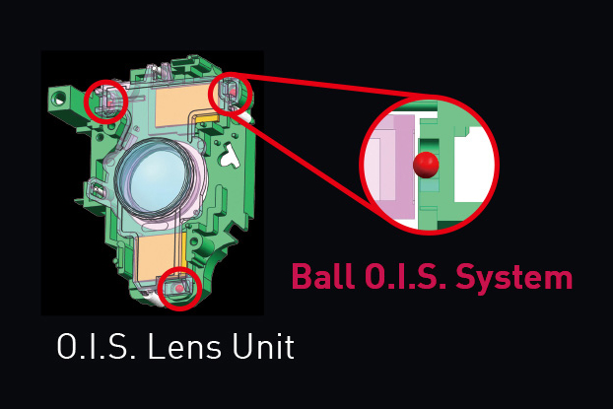Click the red ball in magnified view

click(426, 165)
